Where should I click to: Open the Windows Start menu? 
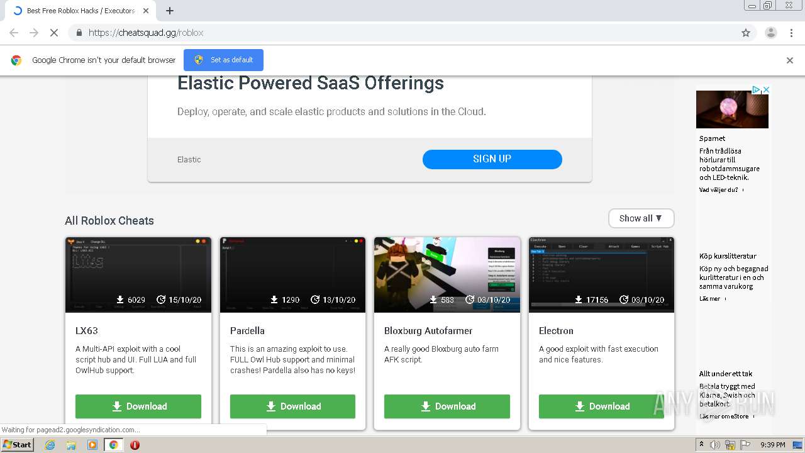[x=17, y=445]
